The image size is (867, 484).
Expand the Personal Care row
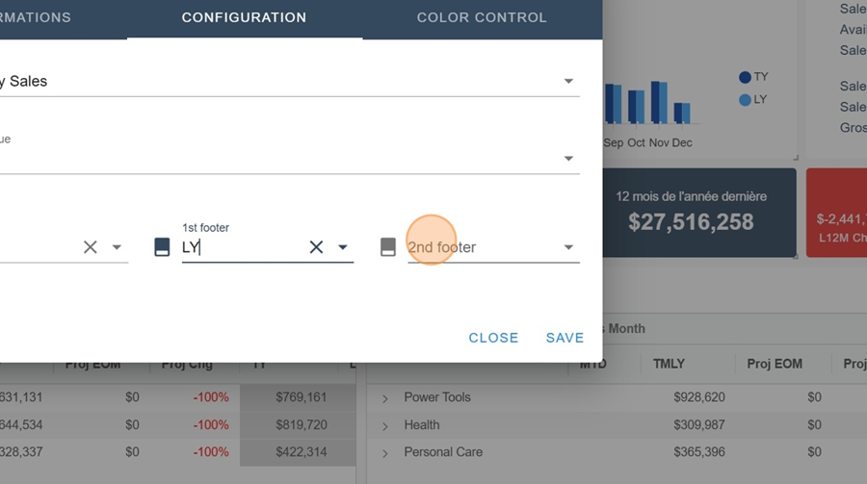point(385,452)
